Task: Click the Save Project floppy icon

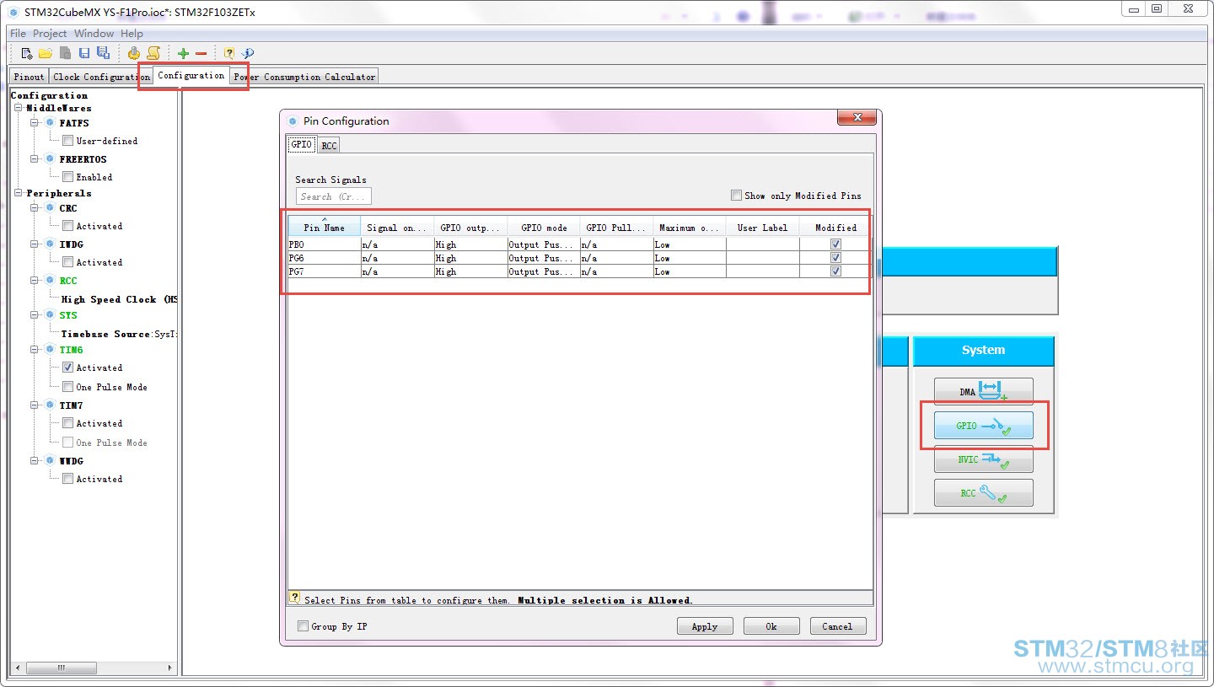Action: [x=84, y=53]
